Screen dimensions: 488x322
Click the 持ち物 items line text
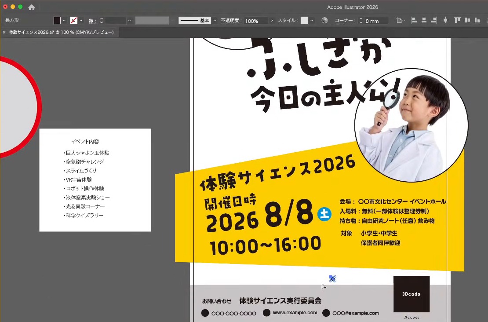coord(387,221)
